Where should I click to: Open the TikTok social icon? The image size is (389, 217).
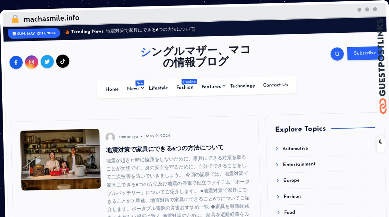click(x=63, y=61)
